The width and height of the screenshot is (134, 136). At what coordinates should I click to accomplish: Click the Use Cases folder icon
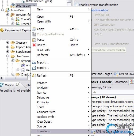pyautogui.click(x=13, y=56)
